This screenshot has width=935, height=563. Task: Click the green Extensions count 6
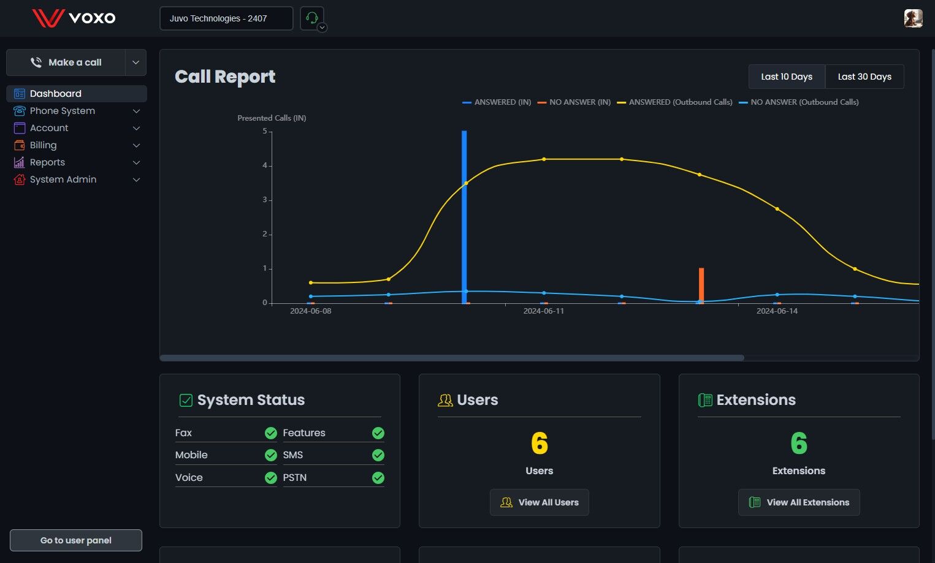click(799, 444)
